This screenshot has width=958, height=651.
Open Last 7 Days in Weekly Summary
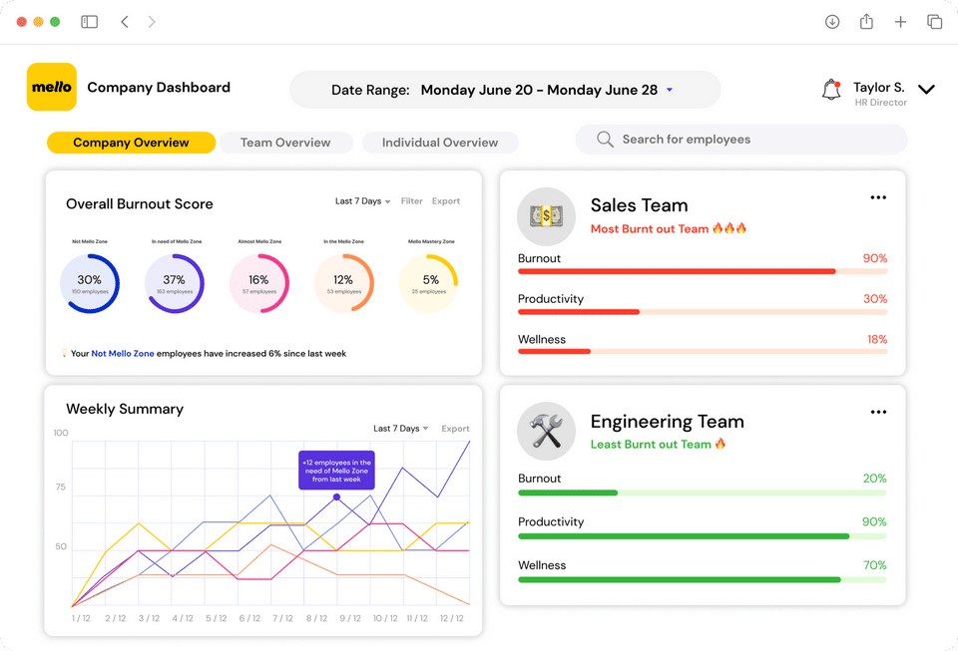point(401,429)
